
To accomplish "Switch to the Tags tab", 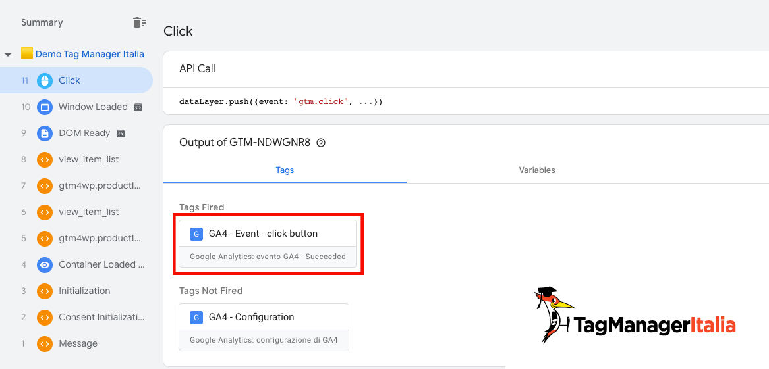I will pyautogui.click(x=285, y=170).
